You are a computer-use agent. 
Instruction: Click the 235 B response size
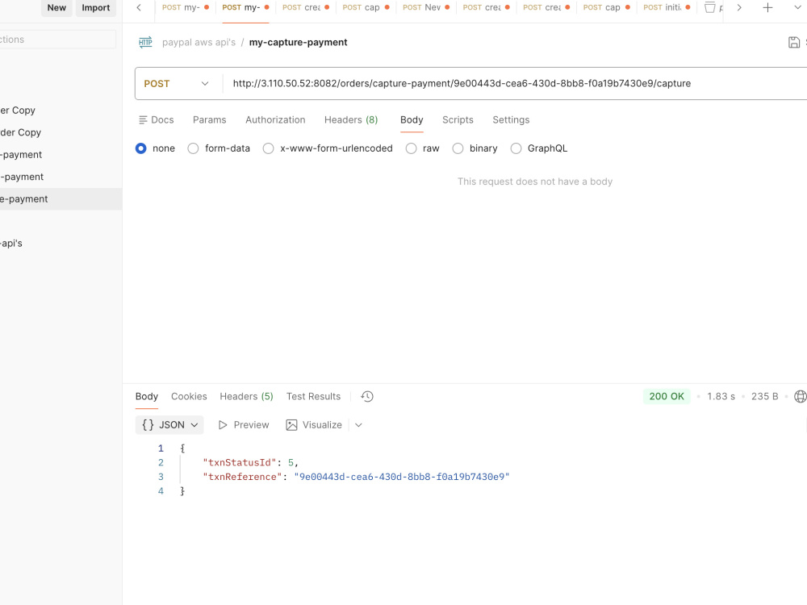[x=764, y=397]
